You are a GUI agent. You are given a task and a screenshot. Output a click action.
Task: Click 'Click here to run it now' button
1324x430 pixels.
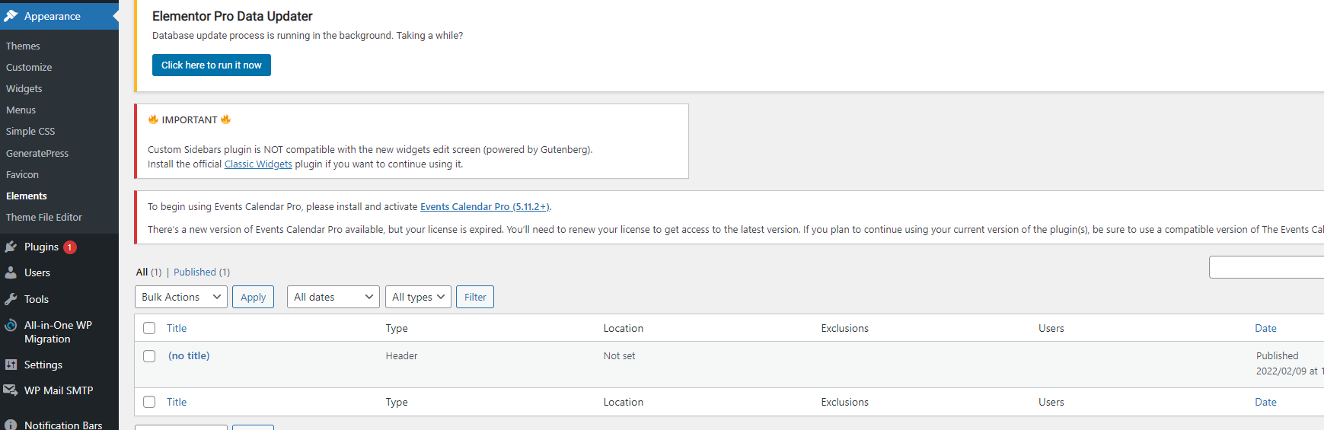coord(212,65)
